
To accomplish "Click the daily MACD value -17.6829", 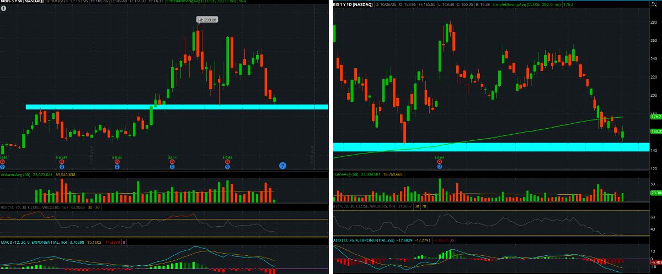I will (x=404, y=240).
